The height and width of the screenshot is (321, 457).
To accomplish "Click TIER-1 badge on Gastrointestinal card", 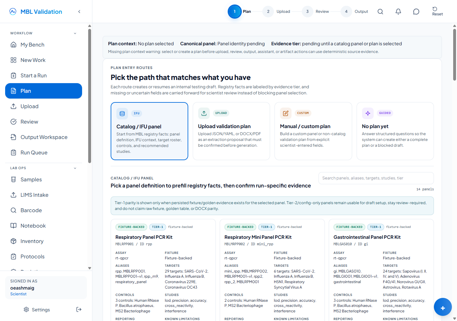I will (x=376, y=227).
